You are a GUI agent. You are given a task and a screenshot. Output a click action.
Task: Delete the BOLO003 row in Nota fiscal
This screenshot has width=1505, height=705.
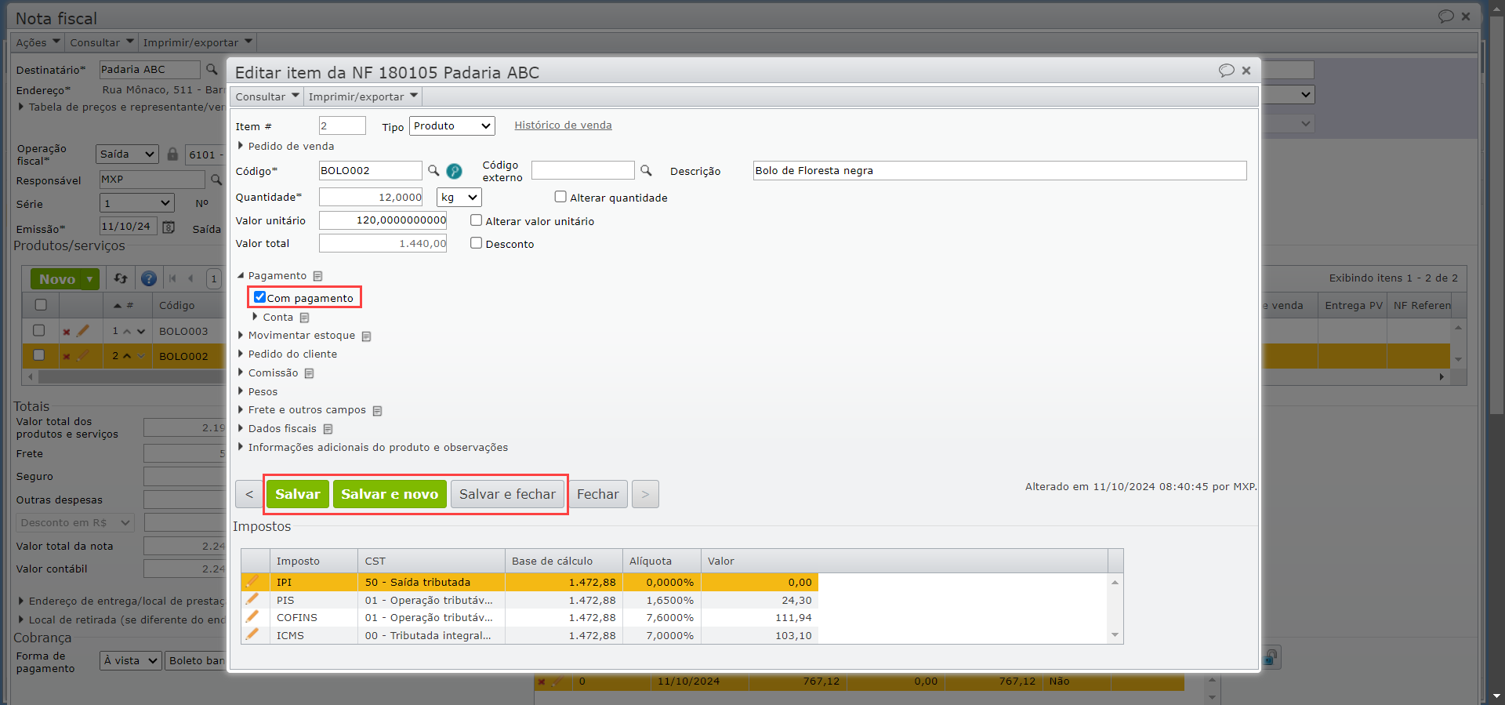point(67,332)
